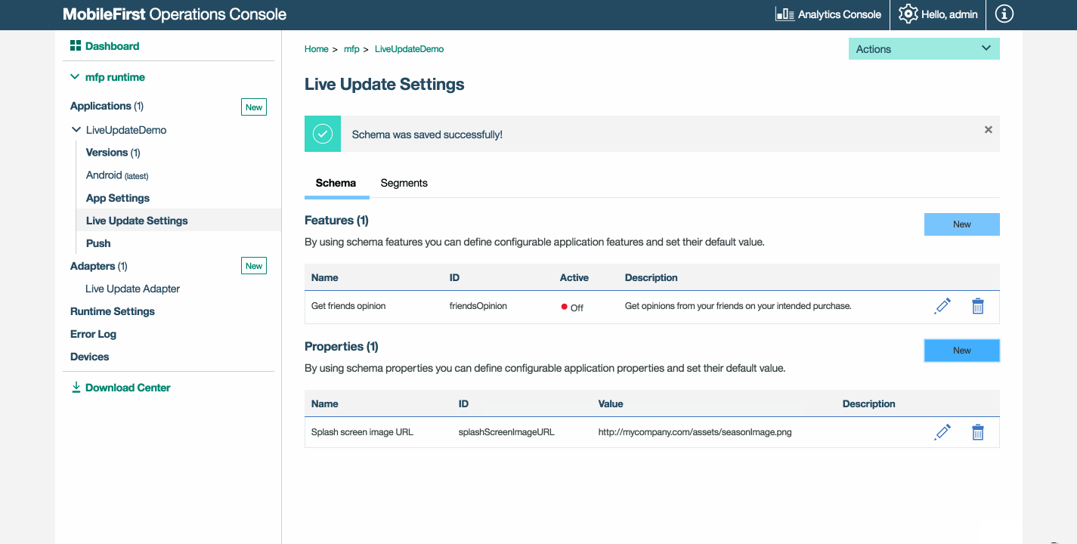The image size is (1077, 544).
Task: Click the Download Center arrow icon
Action: (x=76, y=388)
